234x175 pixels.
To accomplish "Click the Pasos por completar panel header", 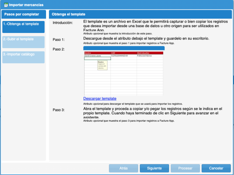I will click(x=23, y=14).
